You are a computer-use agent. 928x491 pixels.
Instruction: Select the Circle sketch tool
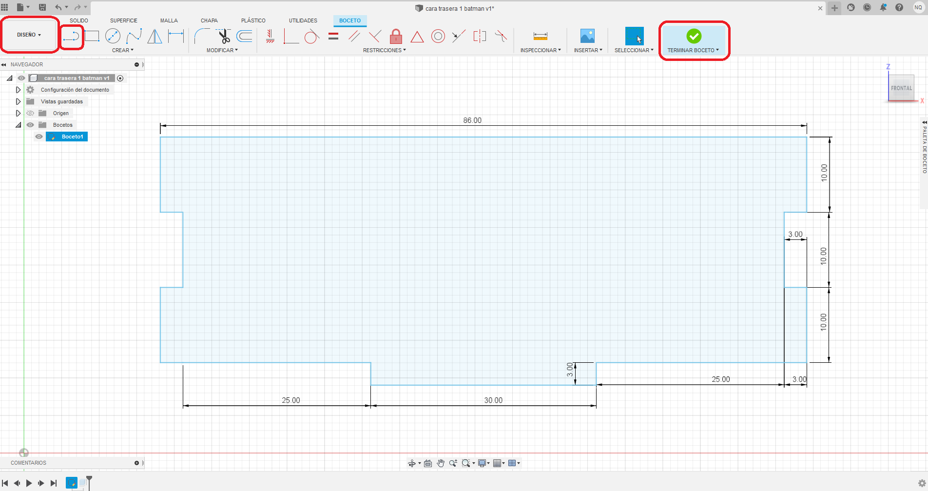(113, 36)
